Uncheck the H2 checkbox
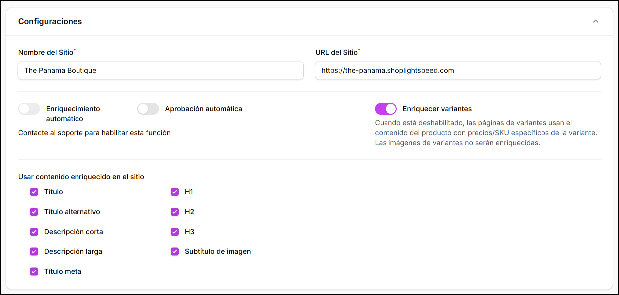Viewport: 619px width, 295px height. click(x=175, y=212)
